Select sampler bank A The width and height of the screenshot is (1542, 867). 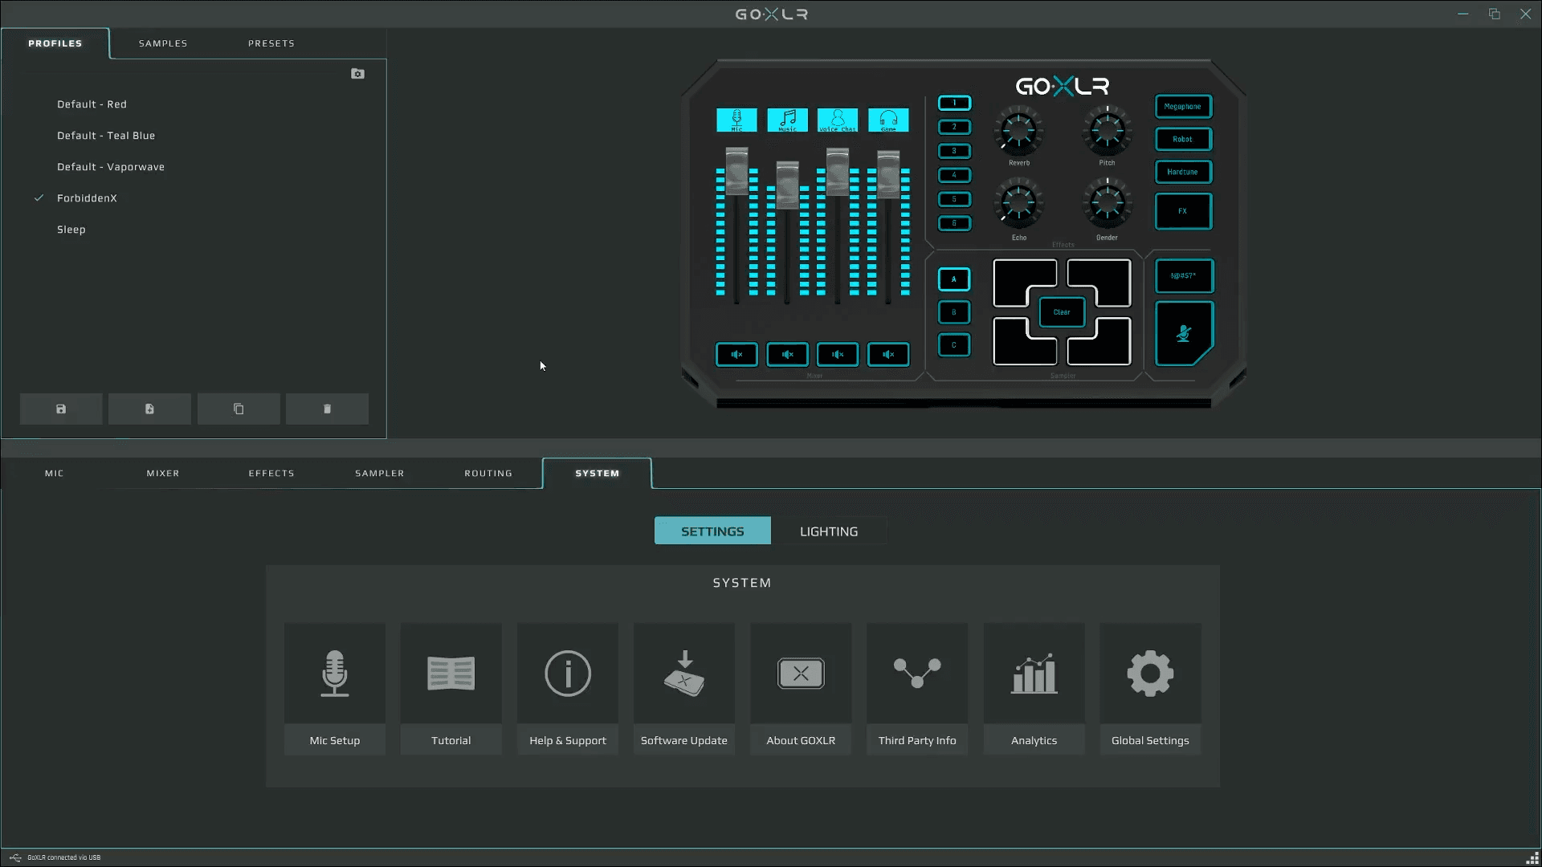pyautogui.click(x=954, y=279)
